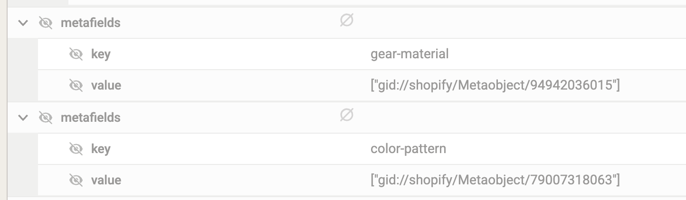This screenshot has width=686, height=200.
Task: Click the color-pattern key value text
Action: 408,149
